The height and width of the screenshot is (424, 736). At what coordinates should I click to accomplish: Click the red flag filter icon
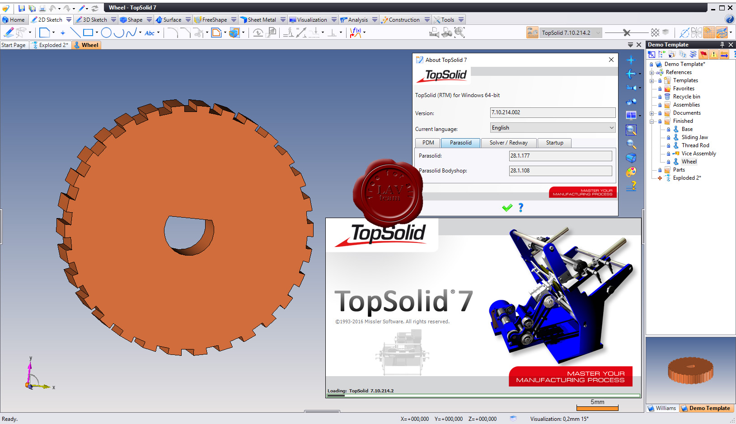pos(703,54)
